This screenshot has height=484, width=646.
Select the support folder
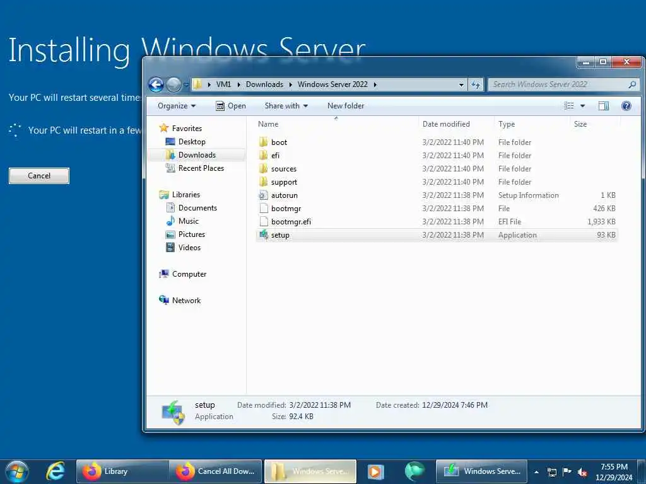[x=284, y=182]
